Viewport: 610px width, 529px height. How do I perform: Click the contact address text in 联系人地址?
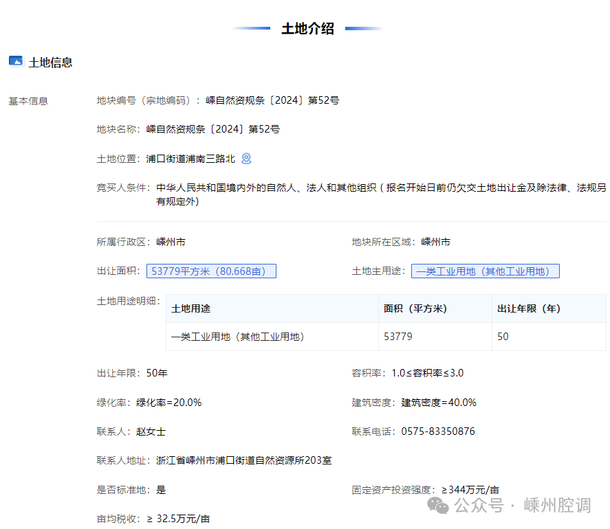point(244,460)
